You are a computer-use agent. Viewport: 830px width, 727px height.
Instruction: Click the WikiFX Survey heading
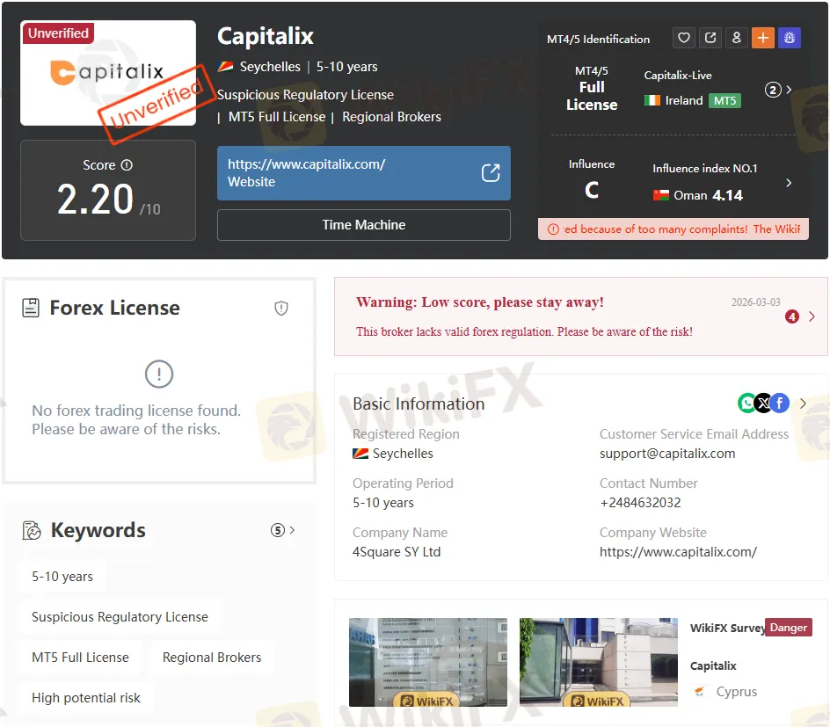click(727, 628)
